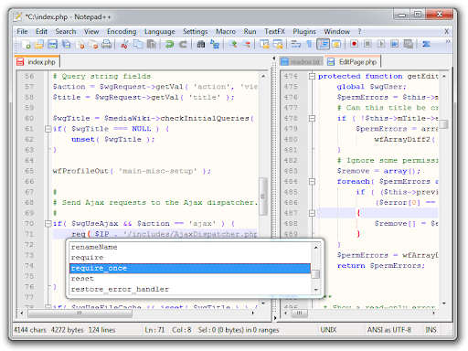The width and height of the screenshot is (468, 351).
Task: Open the Encoding menu
Action: [x=122, y=31]
